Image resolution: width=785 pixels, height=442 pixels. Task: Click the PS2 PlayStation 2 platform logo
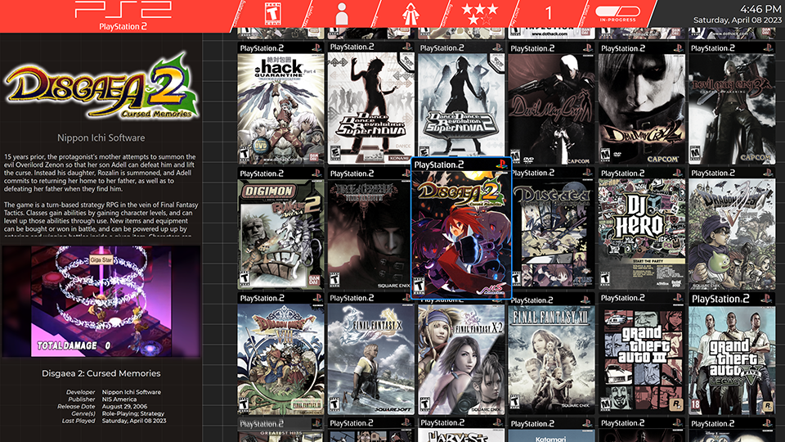123,16
